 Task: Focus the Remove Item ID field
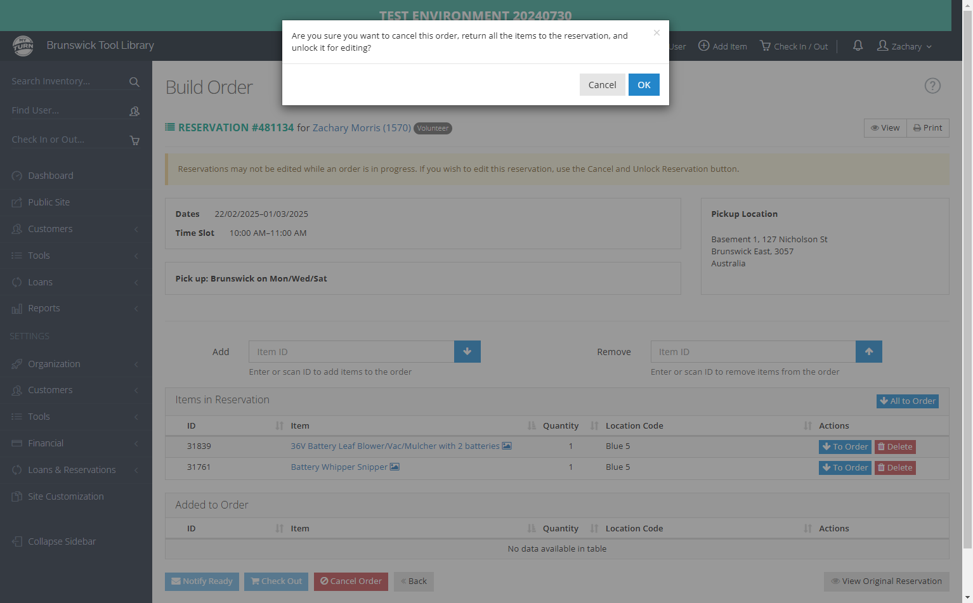click(753, 352)
